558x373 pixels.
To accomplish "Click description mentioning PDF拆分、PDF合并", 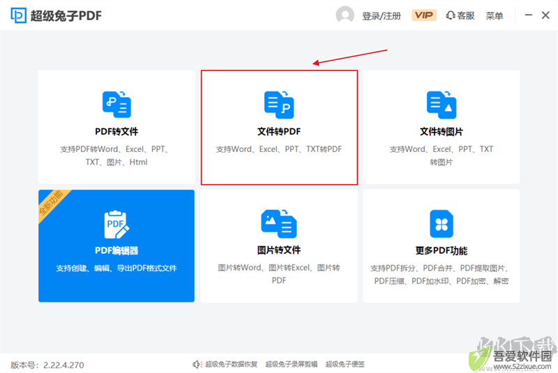I will pyautogui.click(x=442, y=275).
